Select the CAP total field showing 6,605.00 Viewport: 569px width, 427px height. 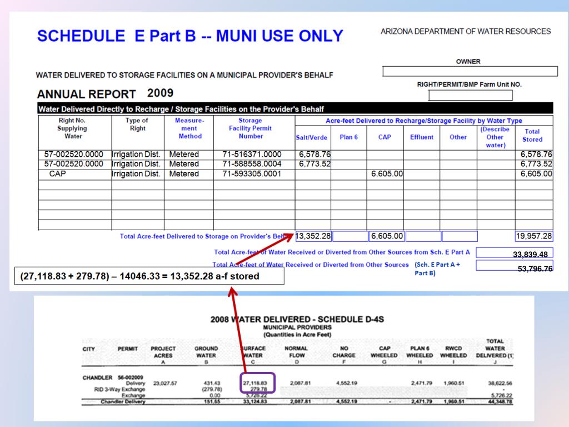[387, 236]
